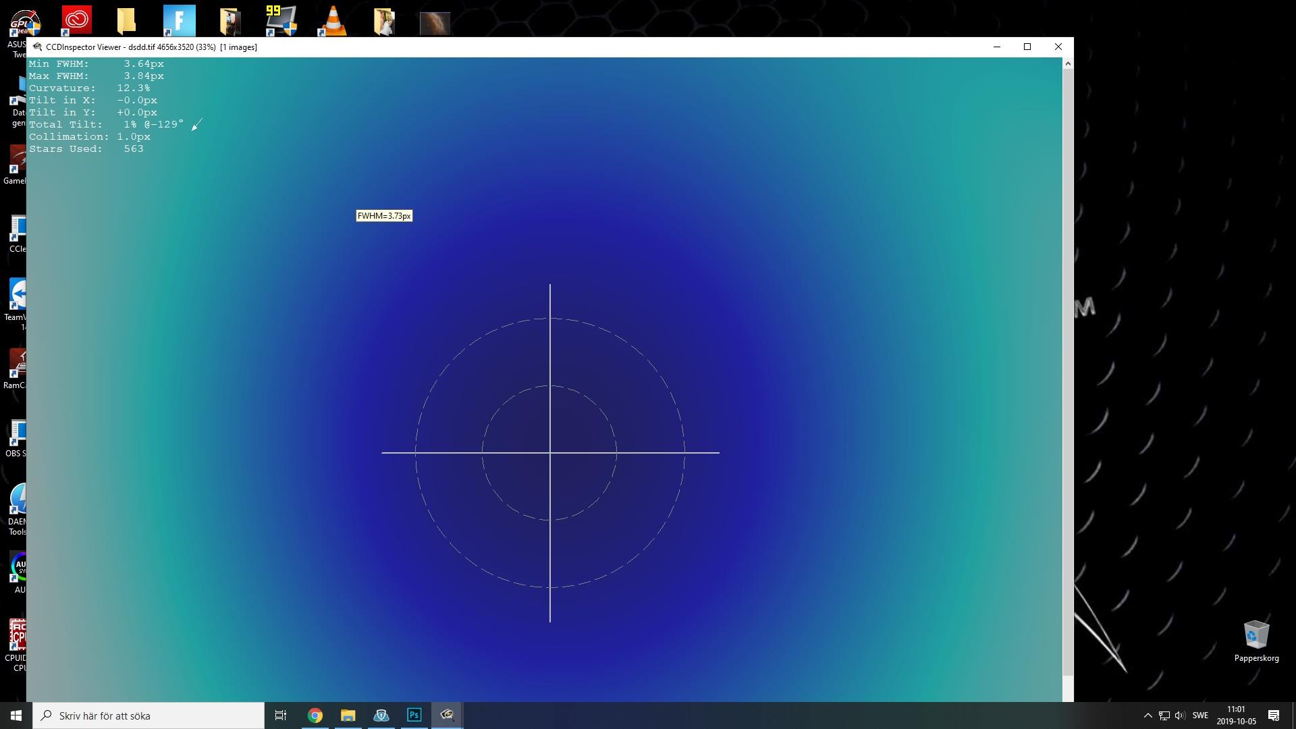Click the CCDInspector Viewer title bar icon
The width and height of the screenshot is (1296, 729).
[37, 47]
